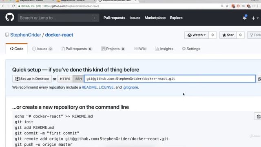Open the plus create-new dropdown
The height and width of the screenshot is (147, 261).
255,18
